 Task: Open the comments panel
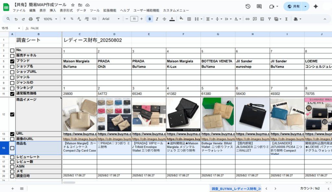pos(259,6)
